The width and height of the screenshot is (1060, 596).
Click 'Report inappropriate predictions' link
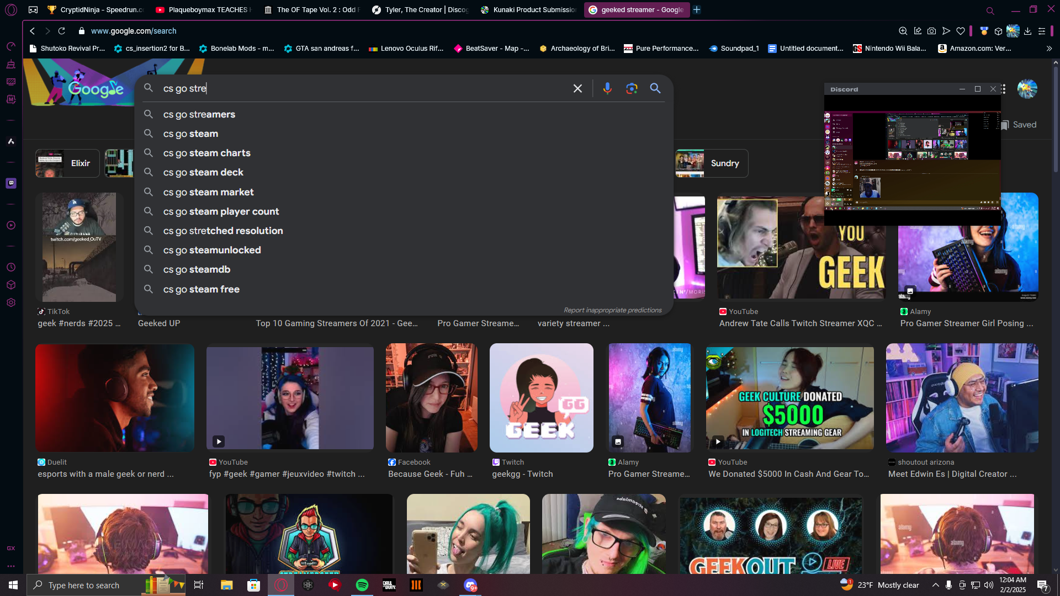(612, 310)
